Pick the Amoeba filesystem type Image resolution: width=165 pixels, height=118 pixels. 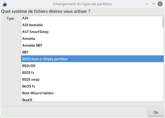point(92,38)
